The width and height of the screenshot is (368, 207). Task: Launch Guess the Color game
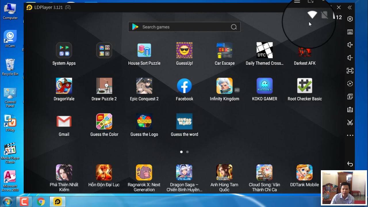point(104,121)
